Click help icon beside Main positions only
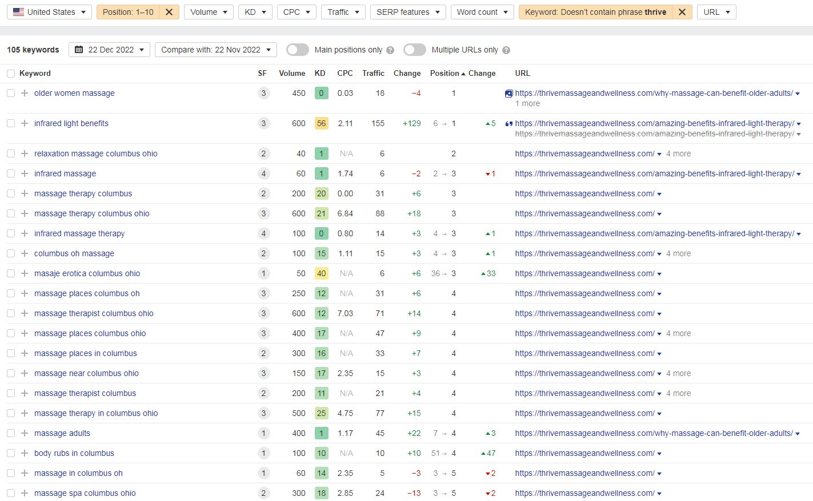 click(x=390, y=50)
